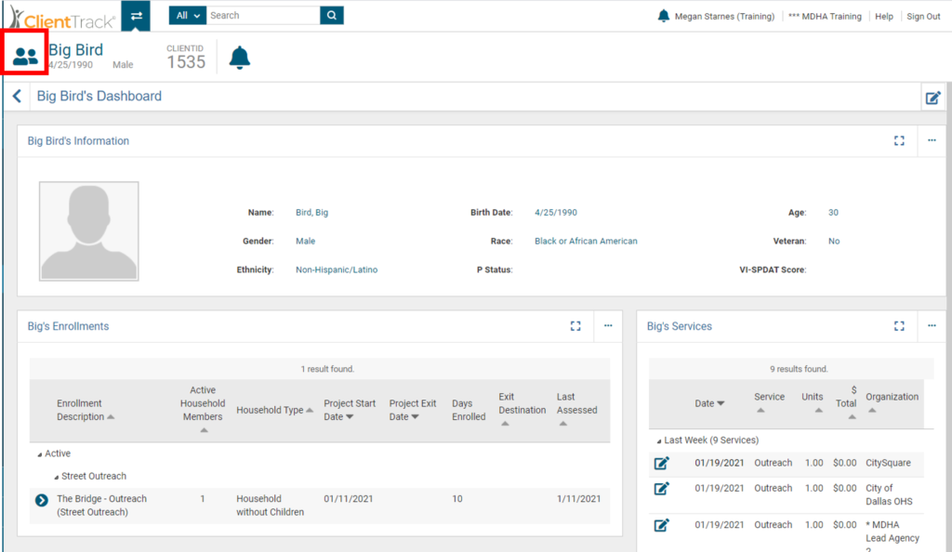Open the household members icon

25,56
